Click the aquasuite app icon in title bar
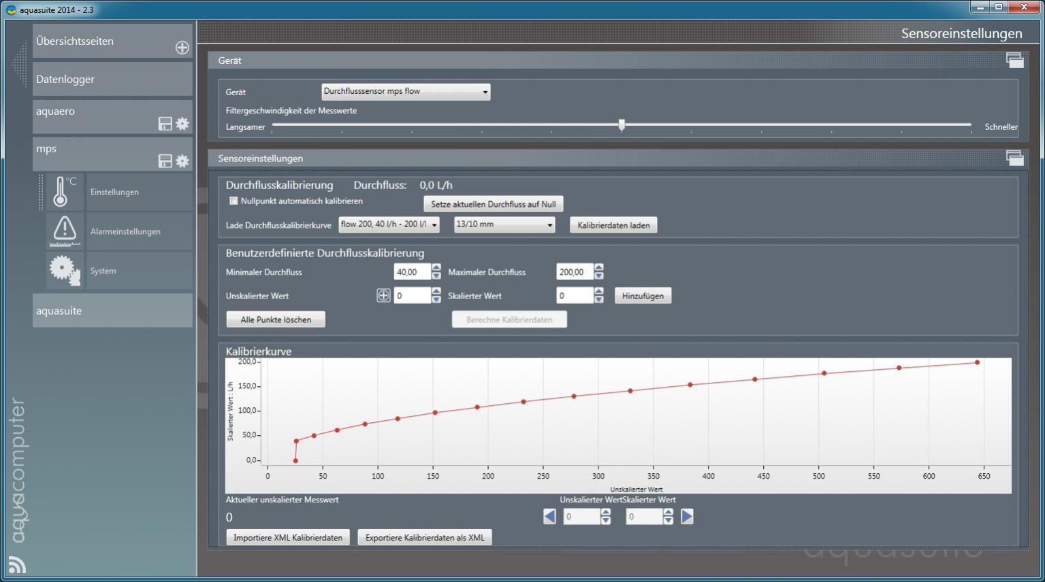The image size is (1045, 582). [x=11, y=10]
